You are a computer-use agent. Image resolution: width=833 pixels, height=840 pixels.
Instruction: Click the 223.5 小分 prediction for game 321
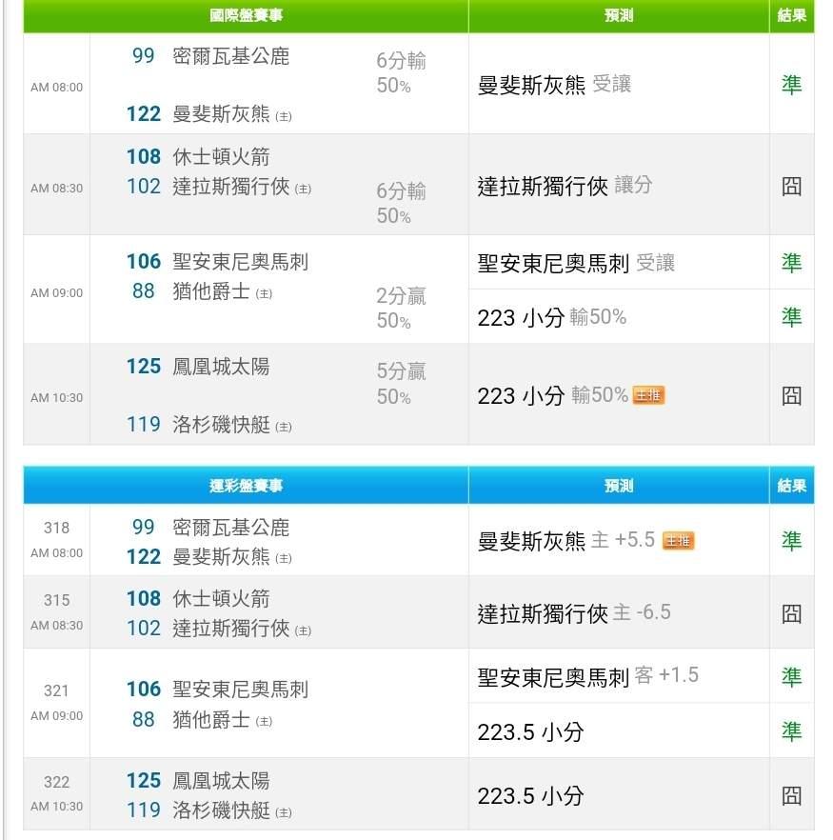(x=530, y=731)
